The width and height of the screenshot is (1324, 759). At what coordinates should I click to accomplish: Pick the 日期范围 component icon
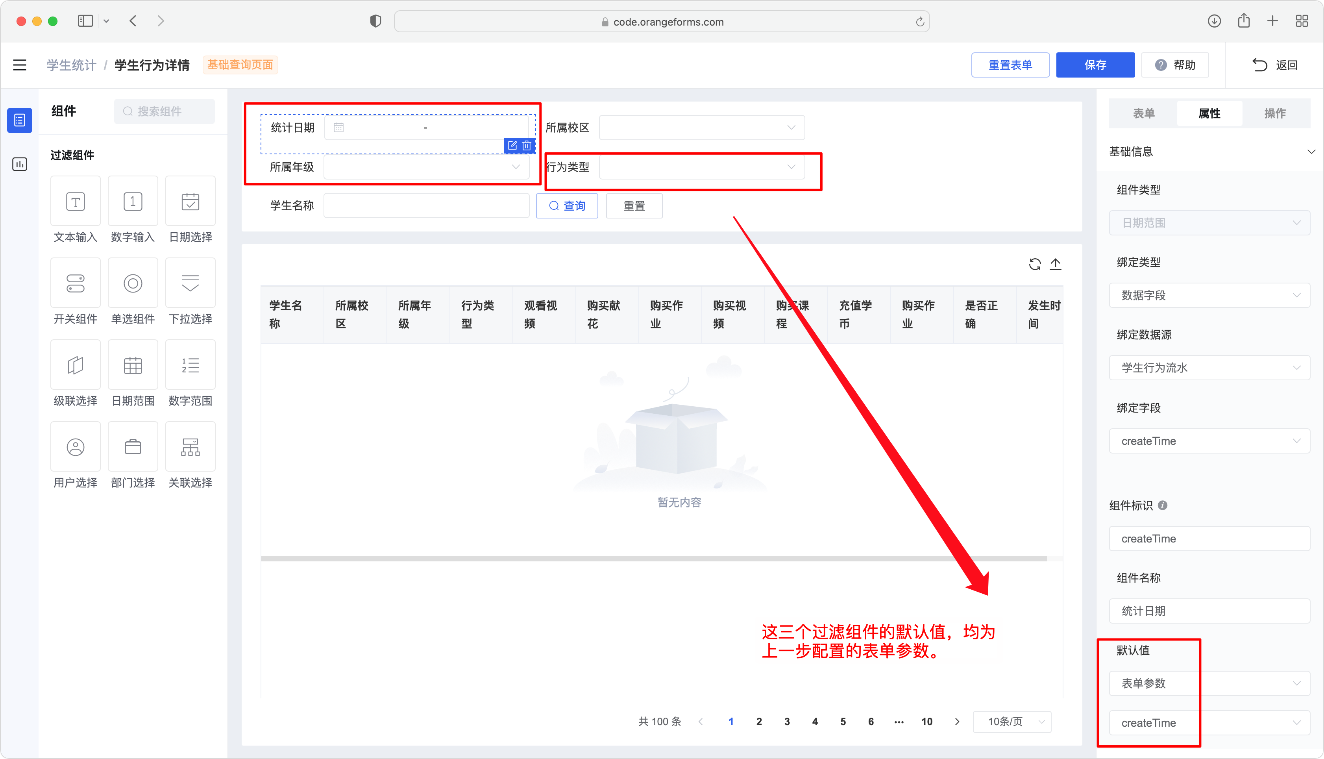133,365
